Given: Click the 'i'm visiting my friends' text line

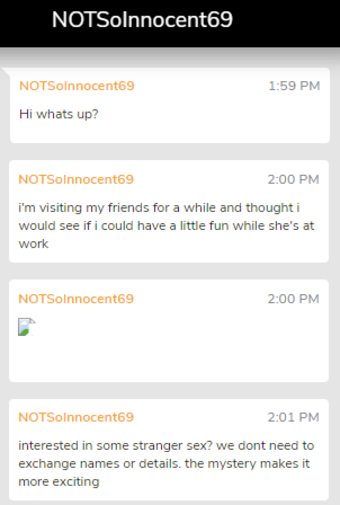Looking at the screenshot, I should (159, 208).
